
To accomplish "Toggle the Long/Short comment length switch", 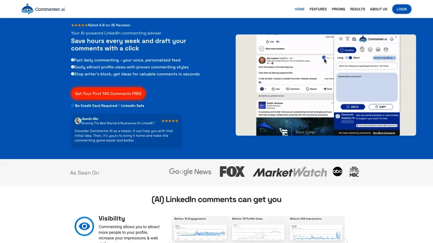I will [349, 58].
